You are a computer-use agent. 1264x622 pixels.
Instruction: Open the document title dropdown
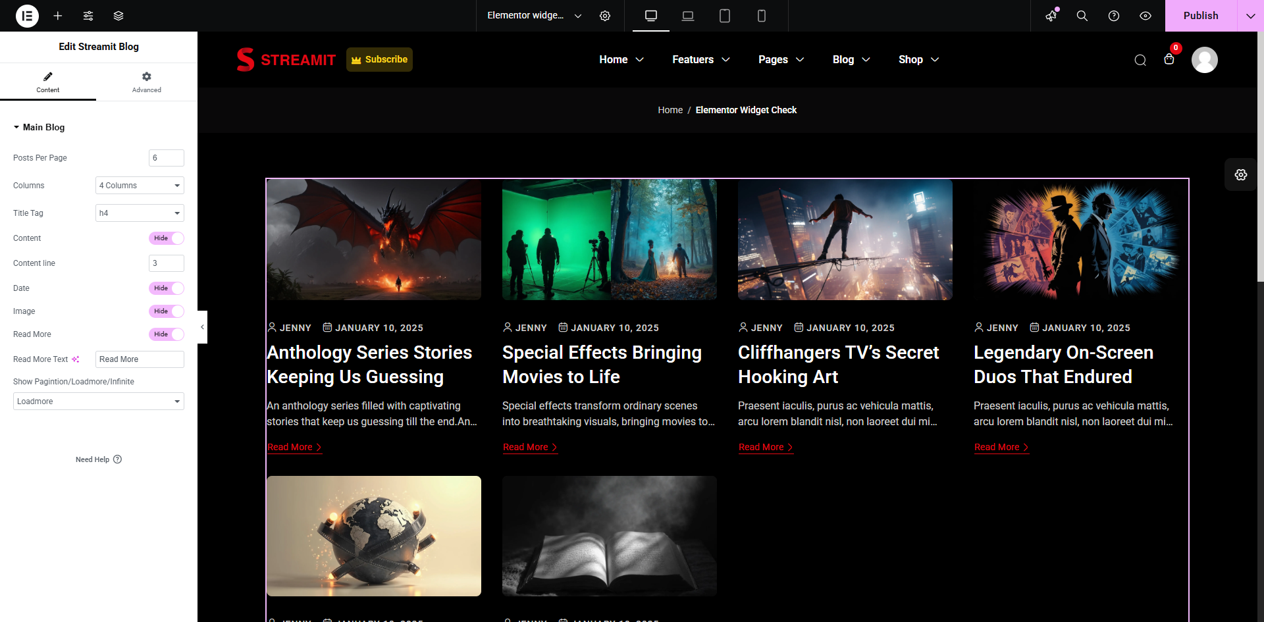coord(535,16)
